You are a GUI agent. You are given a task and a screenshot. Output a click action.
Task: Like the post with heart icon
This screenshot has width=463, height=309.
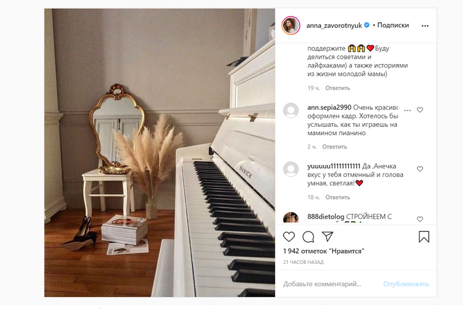289,237
